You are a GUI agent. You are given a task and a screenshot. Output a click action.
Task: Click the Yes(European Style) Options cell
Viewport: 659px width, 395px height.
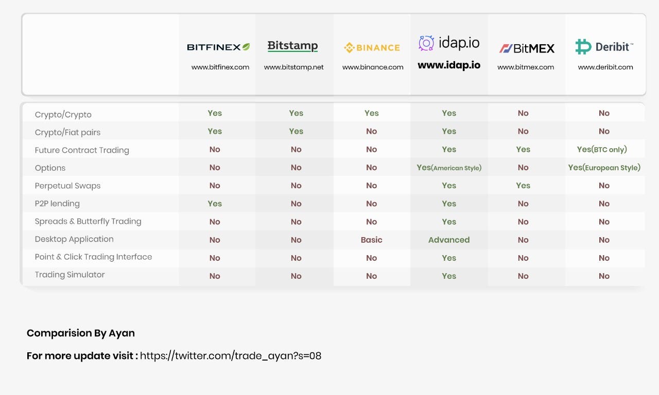604,168
